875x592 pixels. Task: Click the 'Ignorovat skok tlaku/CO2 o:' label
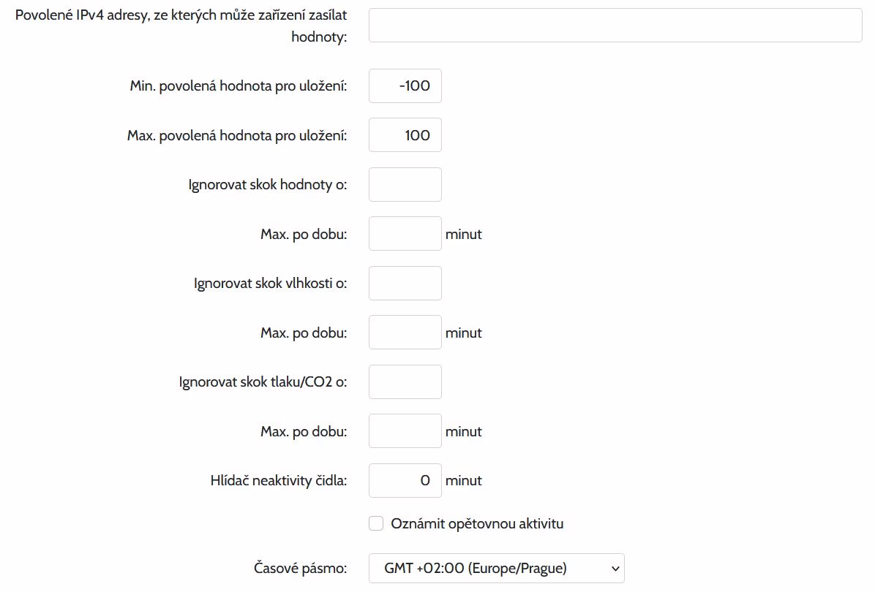point(263,382)
